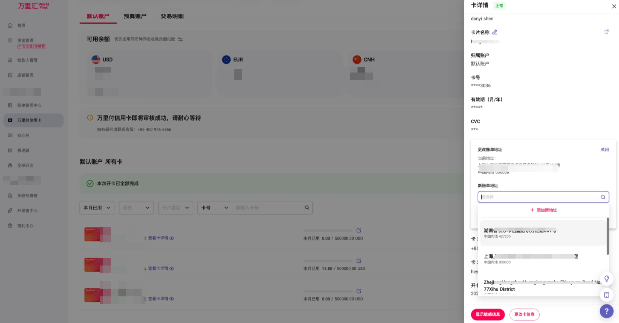Switch to the 预算账户 tab

click(135, 17)
